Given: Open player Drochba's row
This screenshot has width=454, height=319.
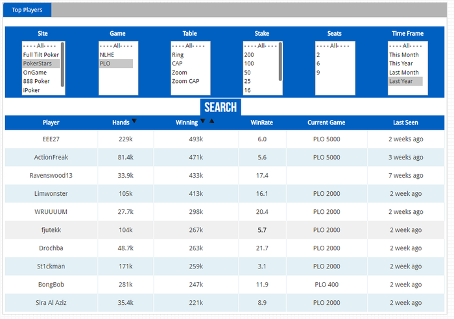Looking at the screenshot, I should tap(224, 248).
